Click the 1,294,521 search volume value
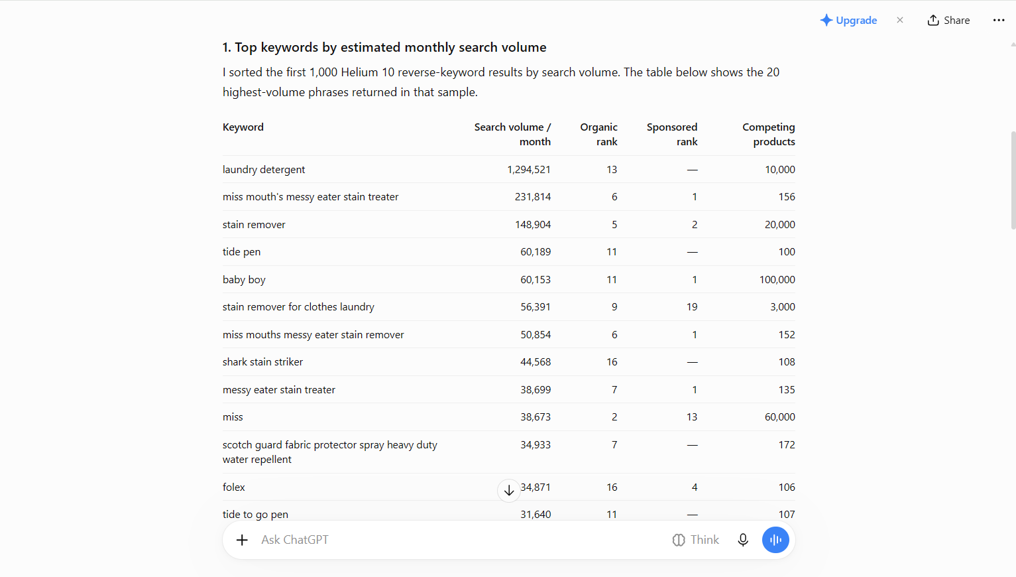The height and width of the screenshot is (577, 1016). point(529,170)
